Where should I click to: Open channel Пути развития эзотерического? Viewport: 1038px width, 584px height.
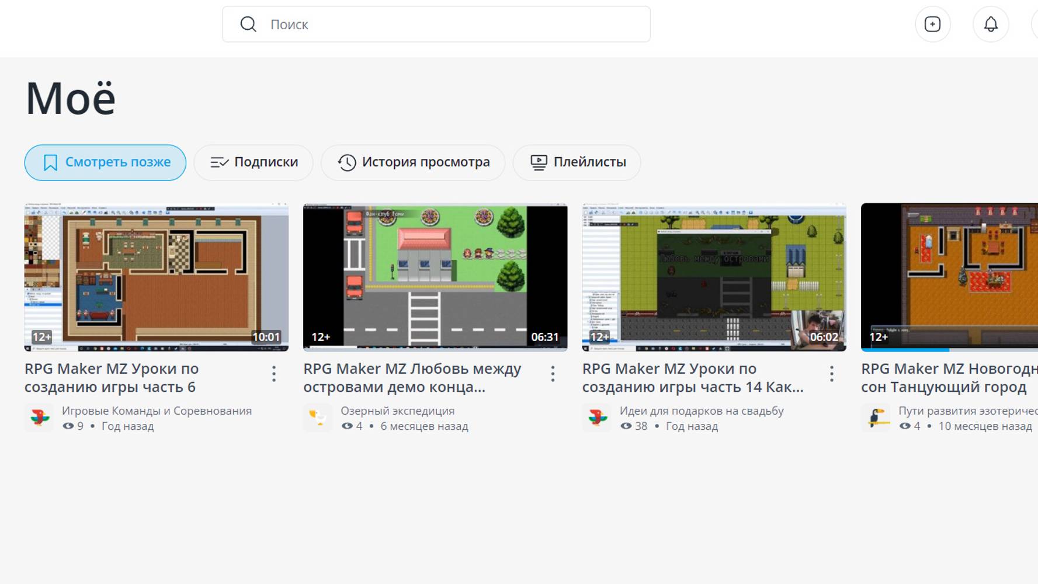tap(968, 411)
